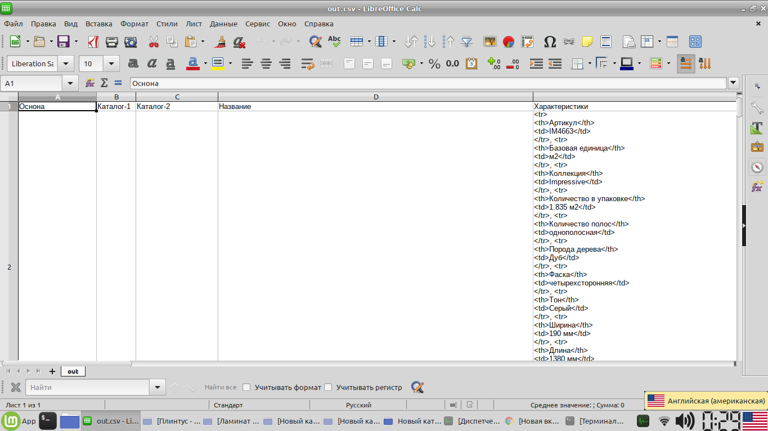
Task: Open the sidebar Gallery panel
Action: click(x=757, y=147)
